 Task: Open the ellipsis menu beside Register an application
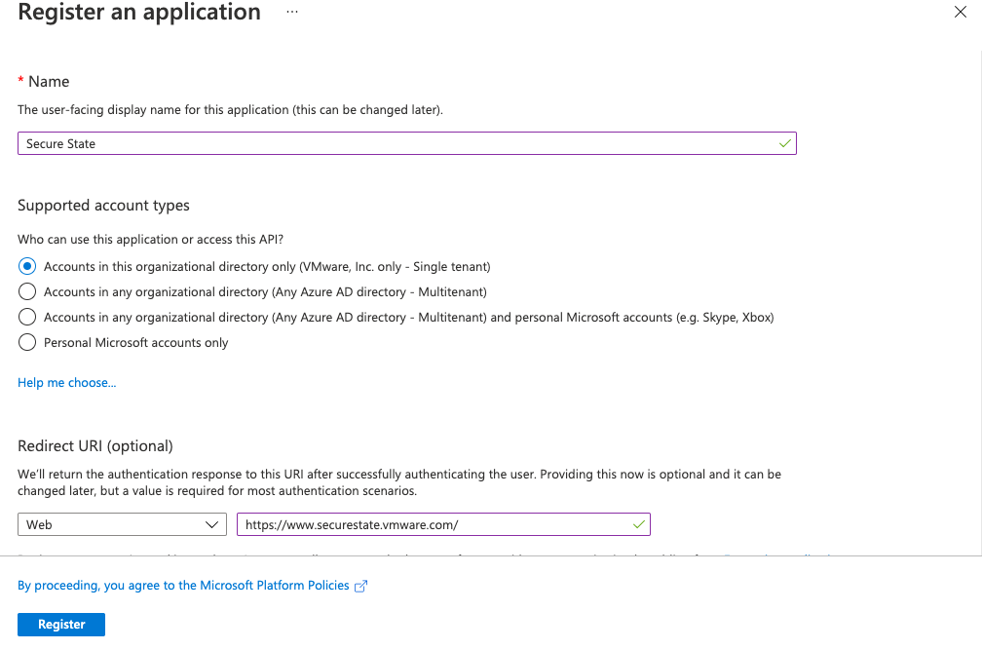tap(290, 13)
